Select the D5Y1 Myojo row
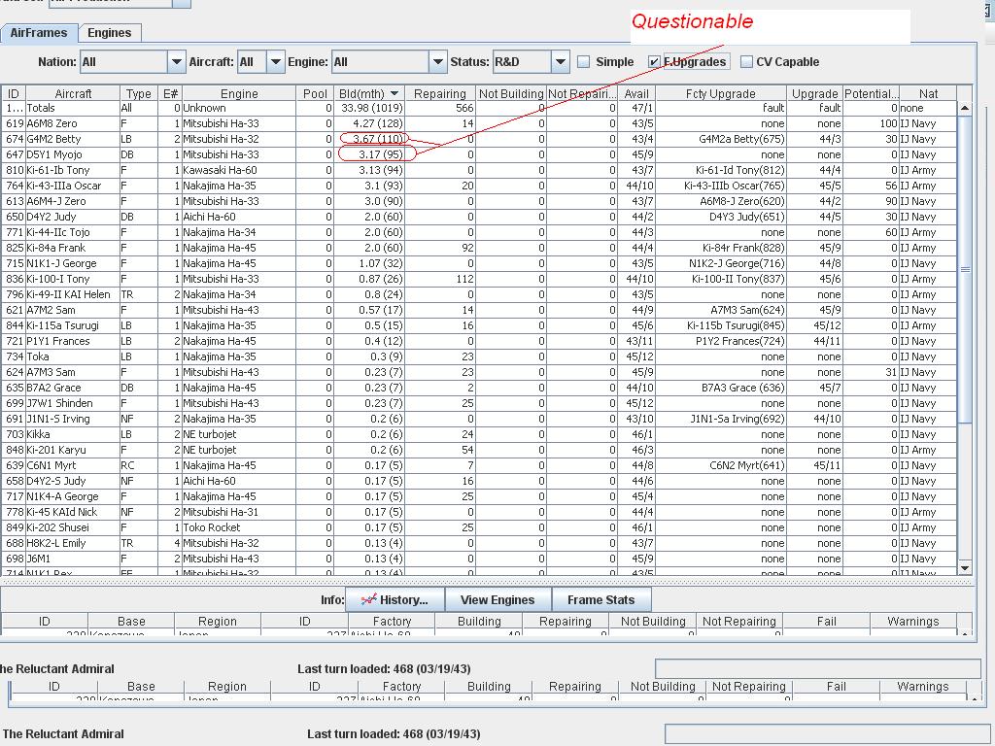This screenshot has height=746, width=995. pyautogui.click(x=479, y=154)
